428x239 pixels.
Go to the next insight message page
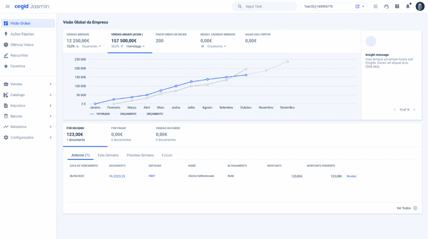click(x=414, y=110)
